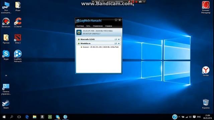214x120 pixels.
Task: Select the Аноним peer at 25.58.241.230
Action: coord(100,47)
